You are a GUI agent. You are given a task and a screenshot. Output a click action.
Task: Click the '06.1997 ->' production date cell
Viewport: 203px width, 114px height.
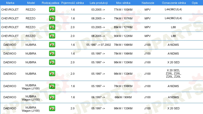[98, 97]
